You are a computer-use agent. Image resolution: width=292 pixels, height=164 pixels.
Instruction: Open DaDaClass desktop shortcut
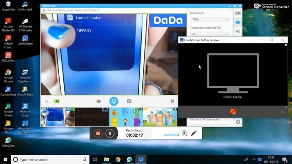point(8,57)
